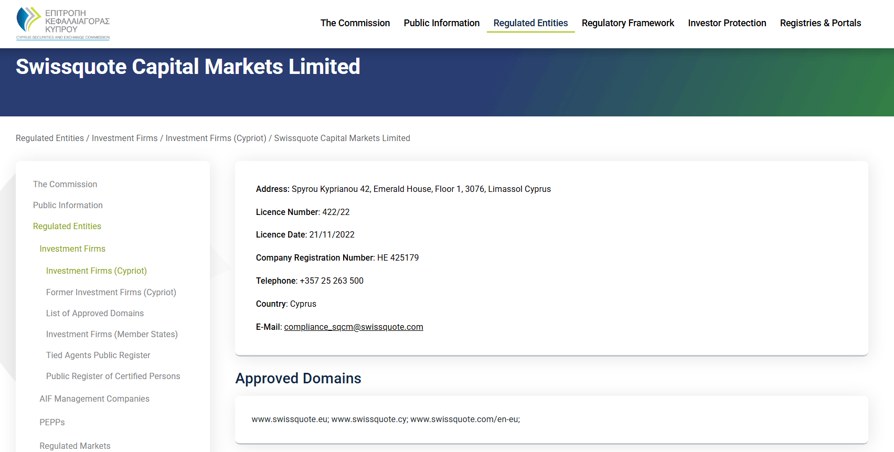Select Public Information in the sidebar

(x=68, y=205)
